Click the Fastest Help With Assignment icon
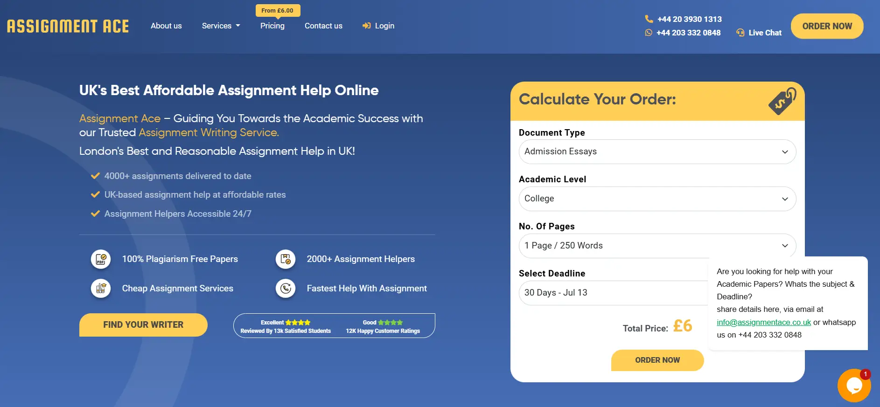The width and height of the screenshot is (880, 407). (286, 289)
